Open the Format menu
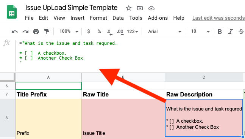 [98, 18]
